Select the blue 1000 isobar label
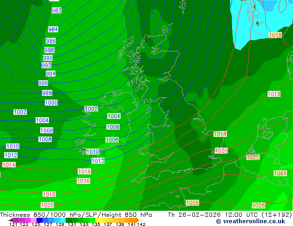The width and height of the screenshot is (293, 226). pos(51,102)
